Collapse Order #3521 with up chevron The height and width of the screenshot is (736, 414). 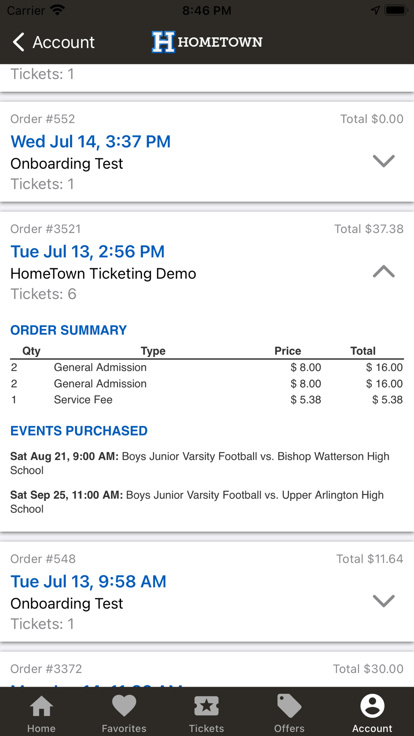click(384, 271)
